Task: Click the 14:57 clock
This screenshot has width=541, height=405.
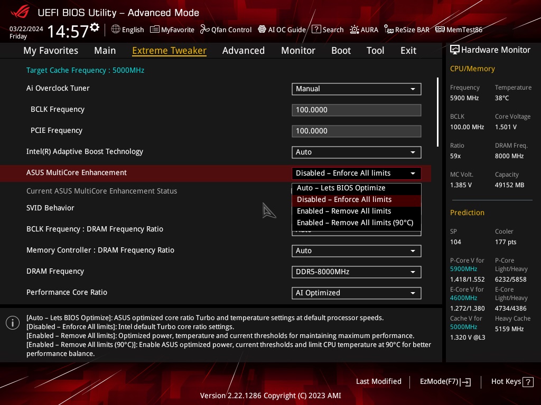Action: pyautogui.click(x=68, y=31)
